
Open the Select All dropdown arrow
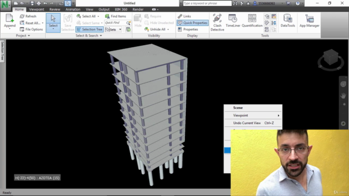(98, 16)
